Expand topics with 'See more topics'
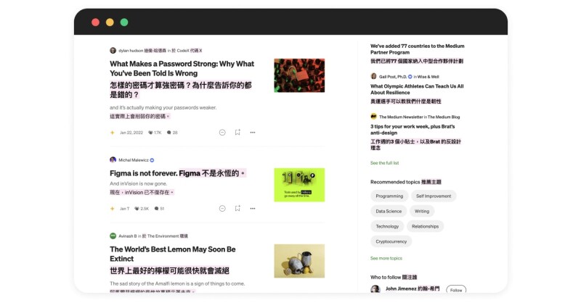The width and height of the screenshot is (581, 303). [x=386, y=258]
